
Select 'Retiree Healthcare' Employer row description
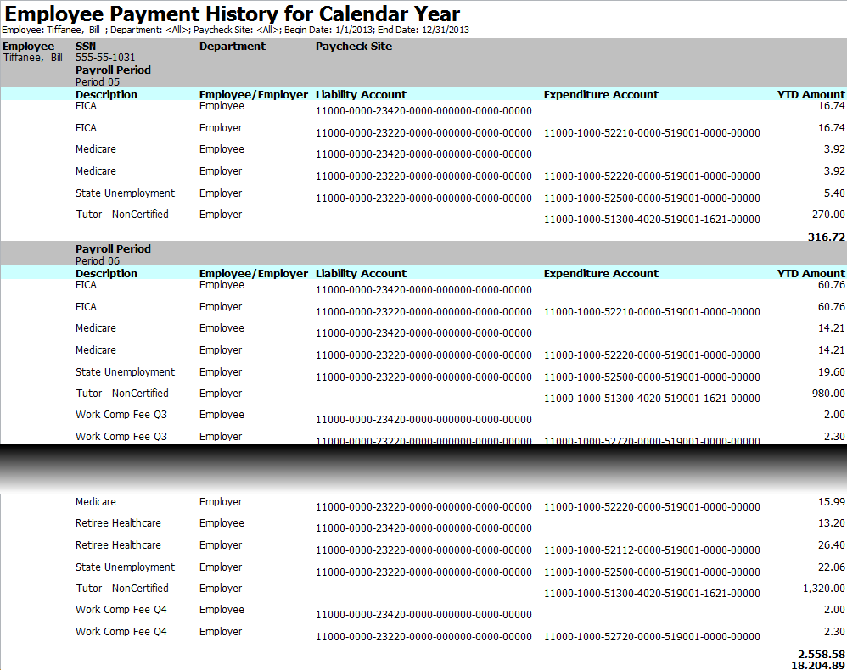pos(118,545)
